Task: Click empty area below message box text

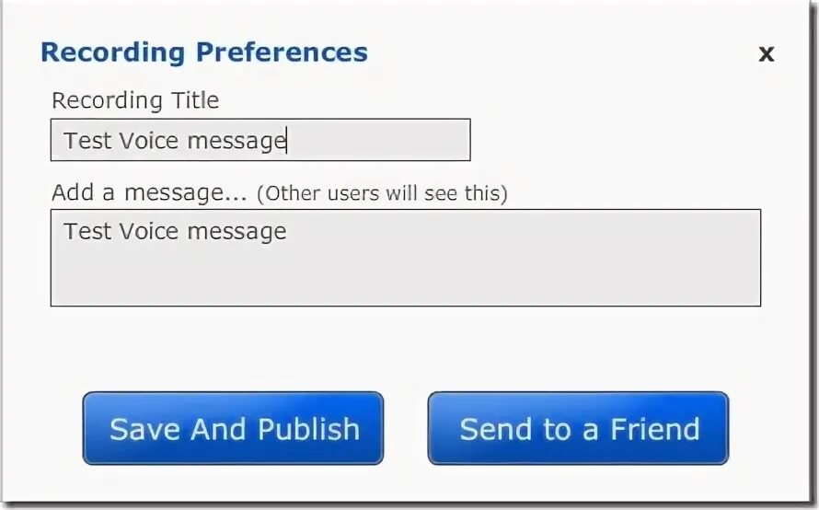Action: coord(406,277)
